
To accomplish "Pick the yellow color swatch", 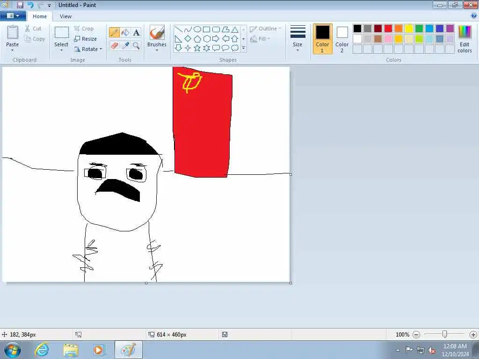I will pos(409,29).
